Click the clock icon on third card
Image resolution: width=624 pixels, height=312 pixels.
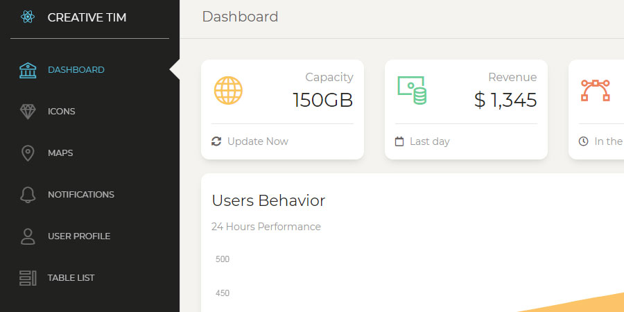(x=583, y=141)
